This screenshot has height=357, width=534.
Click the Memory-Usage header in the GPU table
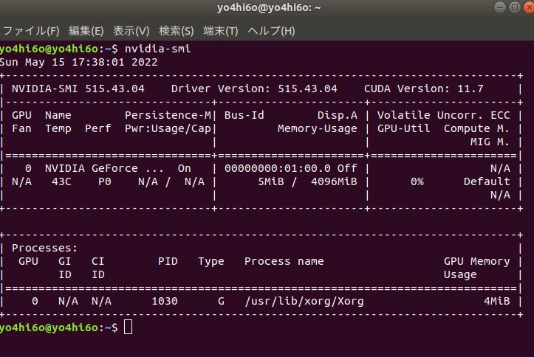click(x=318, y=129)
